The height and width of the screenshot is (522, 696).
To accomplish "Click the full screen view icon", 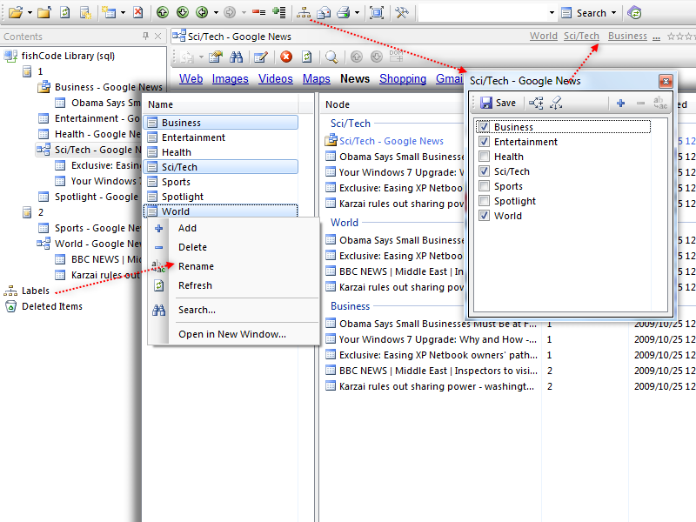I will pos(377,13).
